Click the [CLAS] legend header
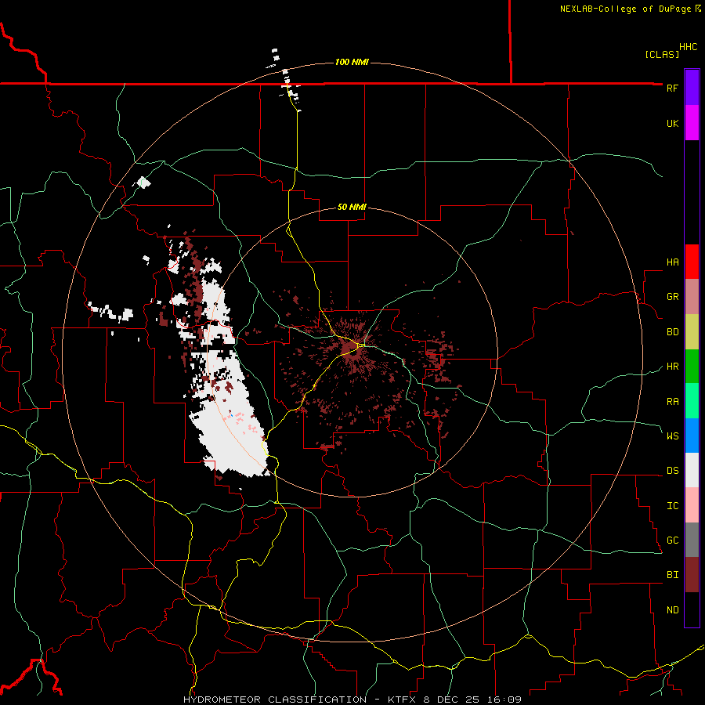Viewport: 705px width, 705px height. click(x=662, y=54)
